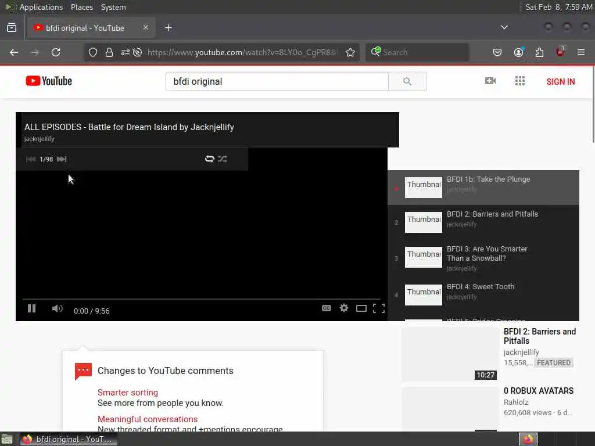This screenshot has height=446, width=595.
Task: Expand the list all tabs chevron
Action: (x=504, y=27)
